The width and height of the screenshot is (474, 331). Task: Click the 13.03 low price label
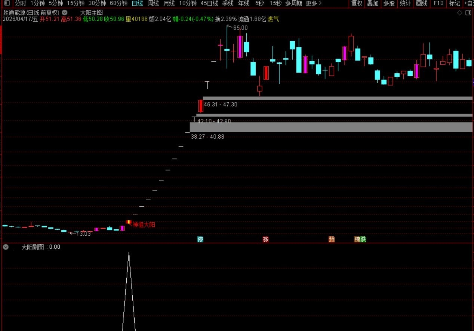point(83,233)
